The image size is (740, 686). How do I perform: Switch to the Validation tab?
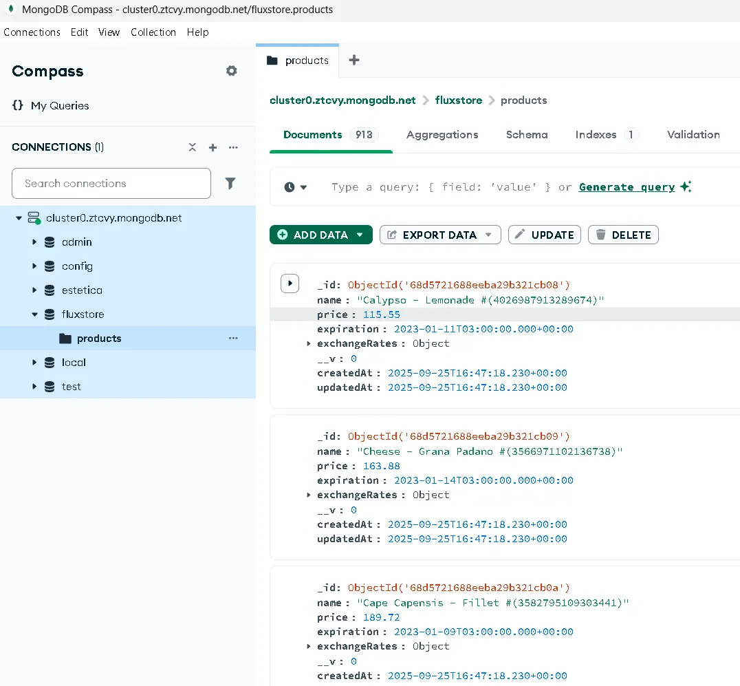tap(693, 135)
